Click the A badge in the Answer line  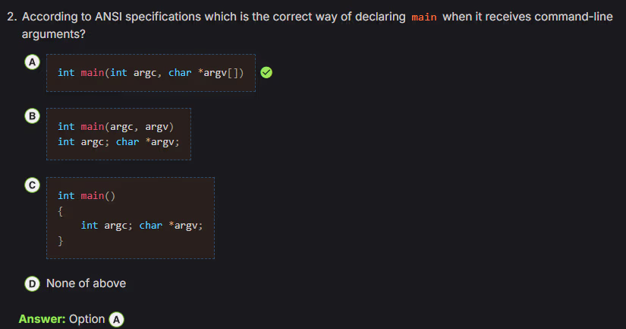coord(116,319)
